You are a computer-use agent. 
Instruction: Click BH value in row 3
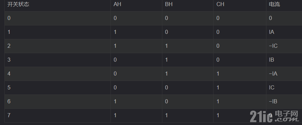[x=166, y=60]
